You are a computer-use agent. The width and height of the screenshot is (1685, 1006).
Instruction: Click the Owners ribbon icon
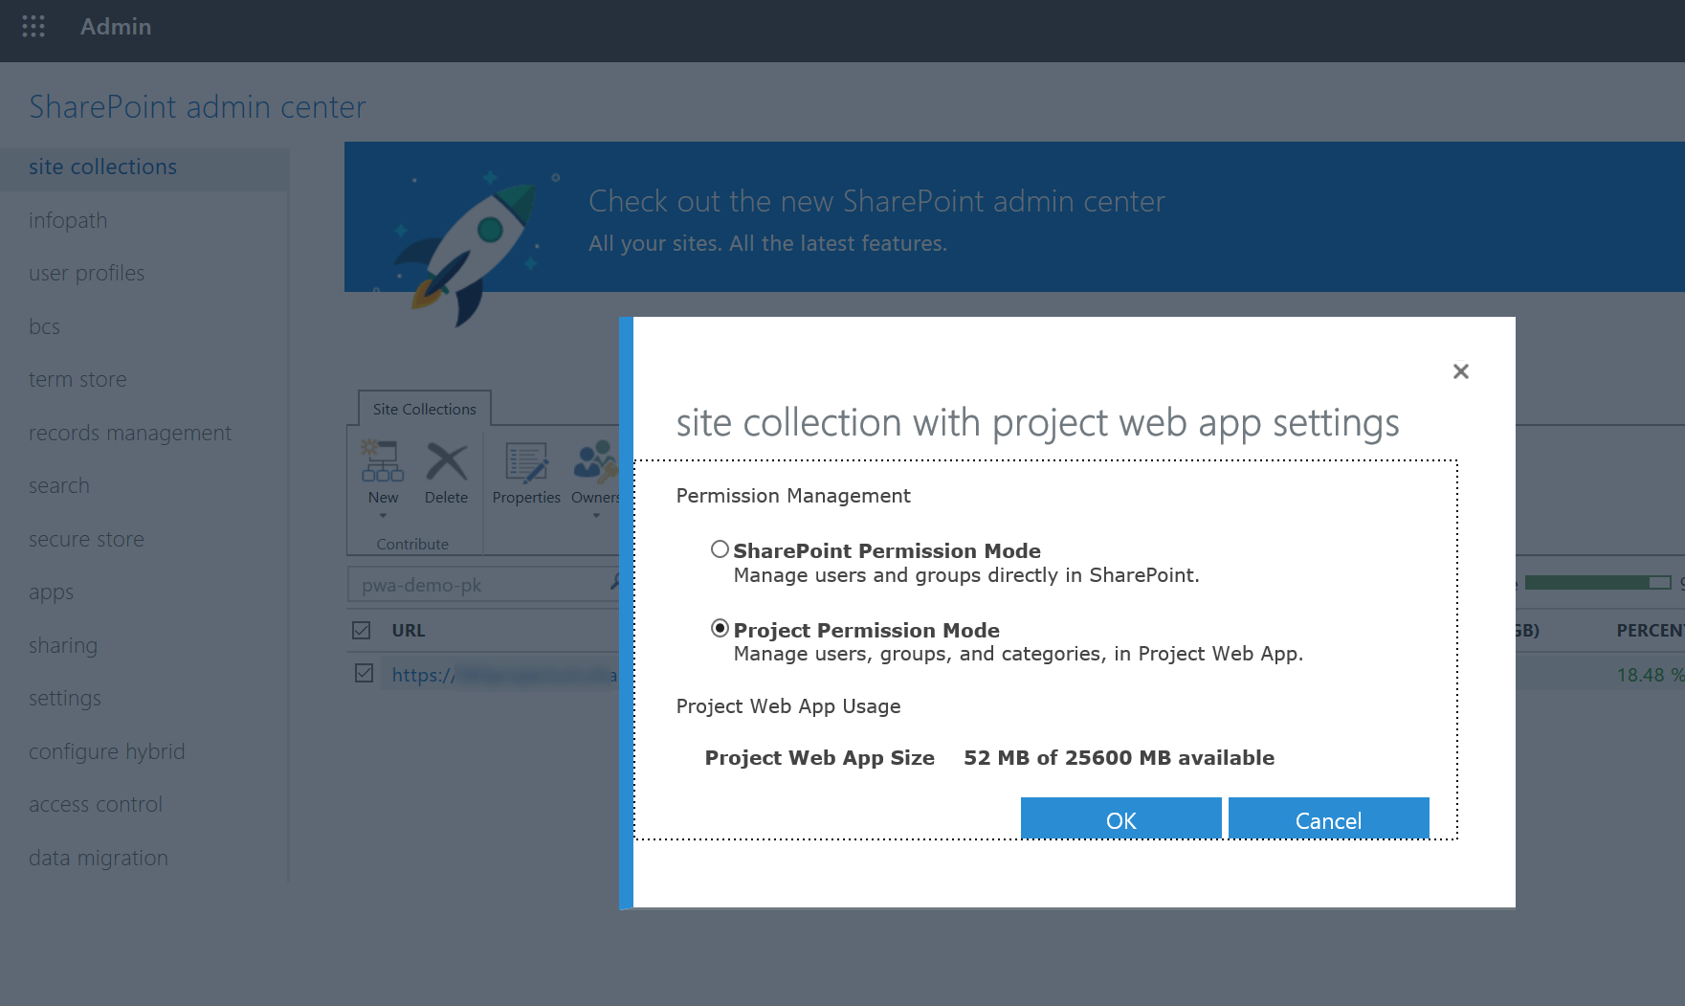[x=596, y=460]
